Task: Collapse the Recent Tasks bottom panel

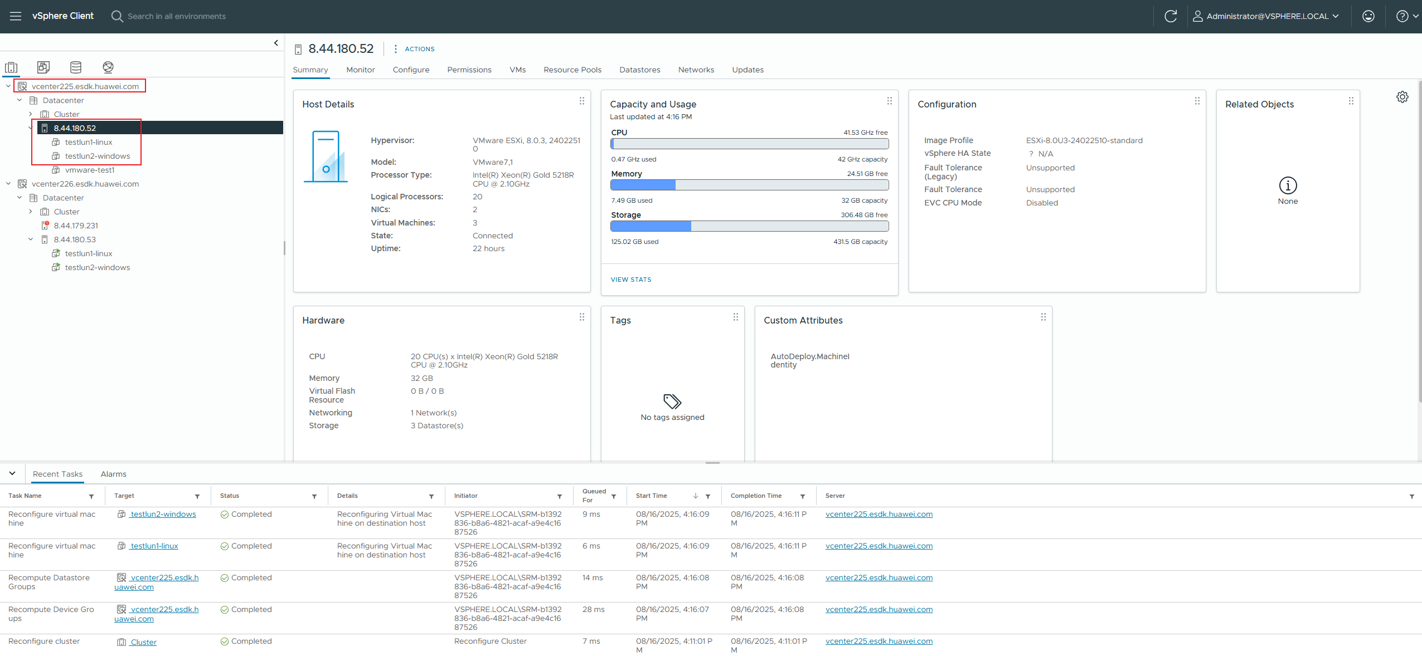Action: click(x=12, y=473)
